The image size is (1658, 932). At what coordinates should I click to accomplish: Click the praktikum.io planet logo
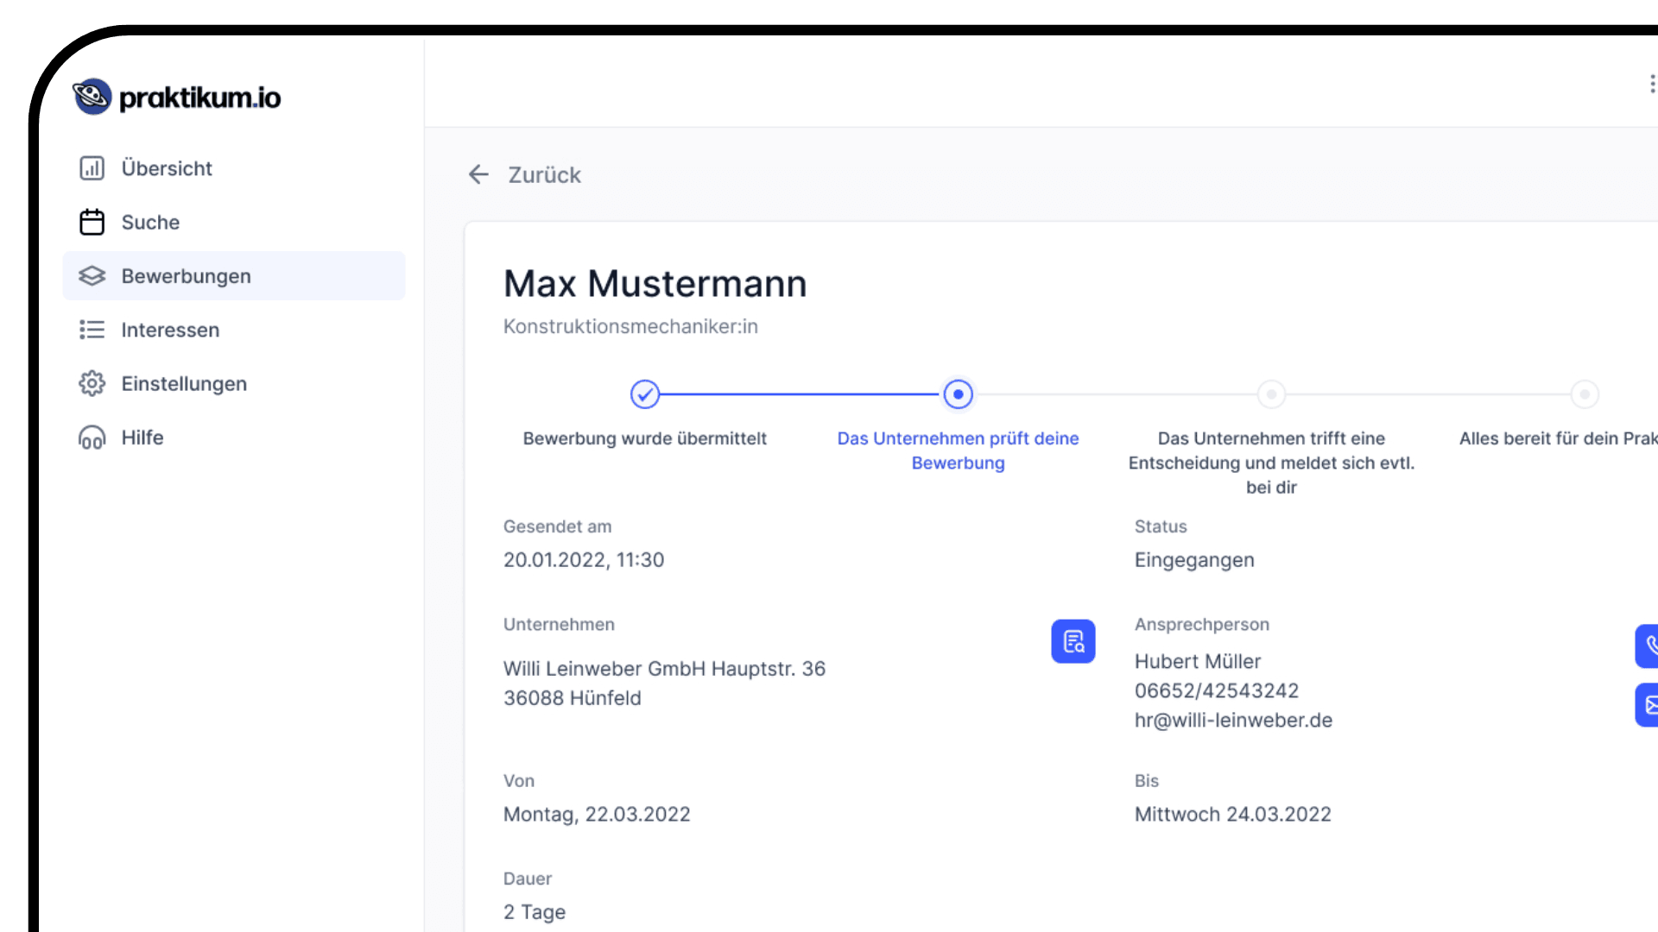point(92,97)
